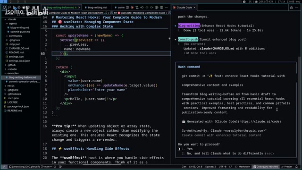Place cursor on the current line 65
The image size is (302, 170).
(x=111, y=53)
